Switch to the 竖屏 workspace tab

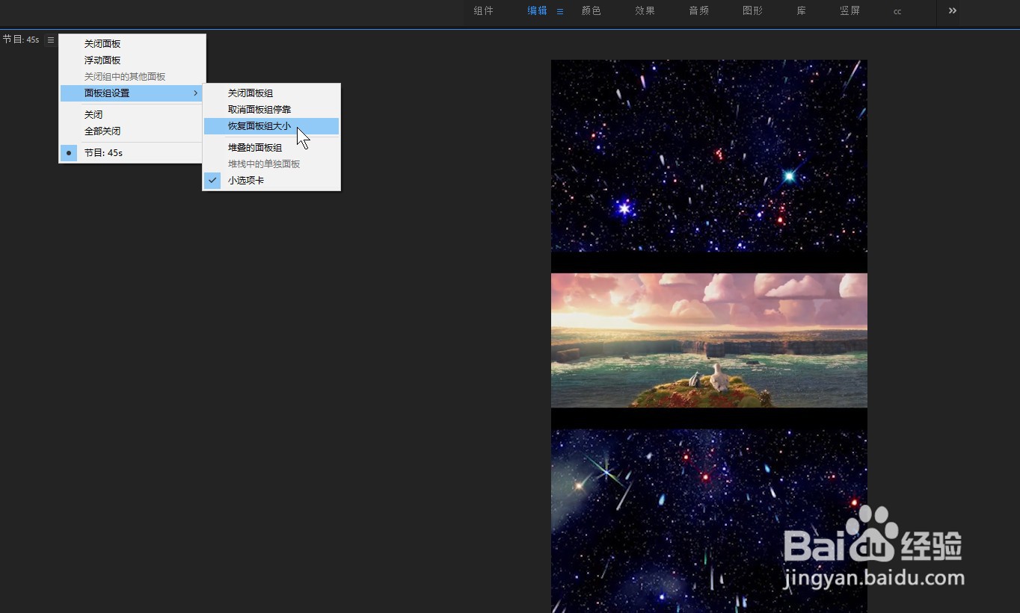850,11
